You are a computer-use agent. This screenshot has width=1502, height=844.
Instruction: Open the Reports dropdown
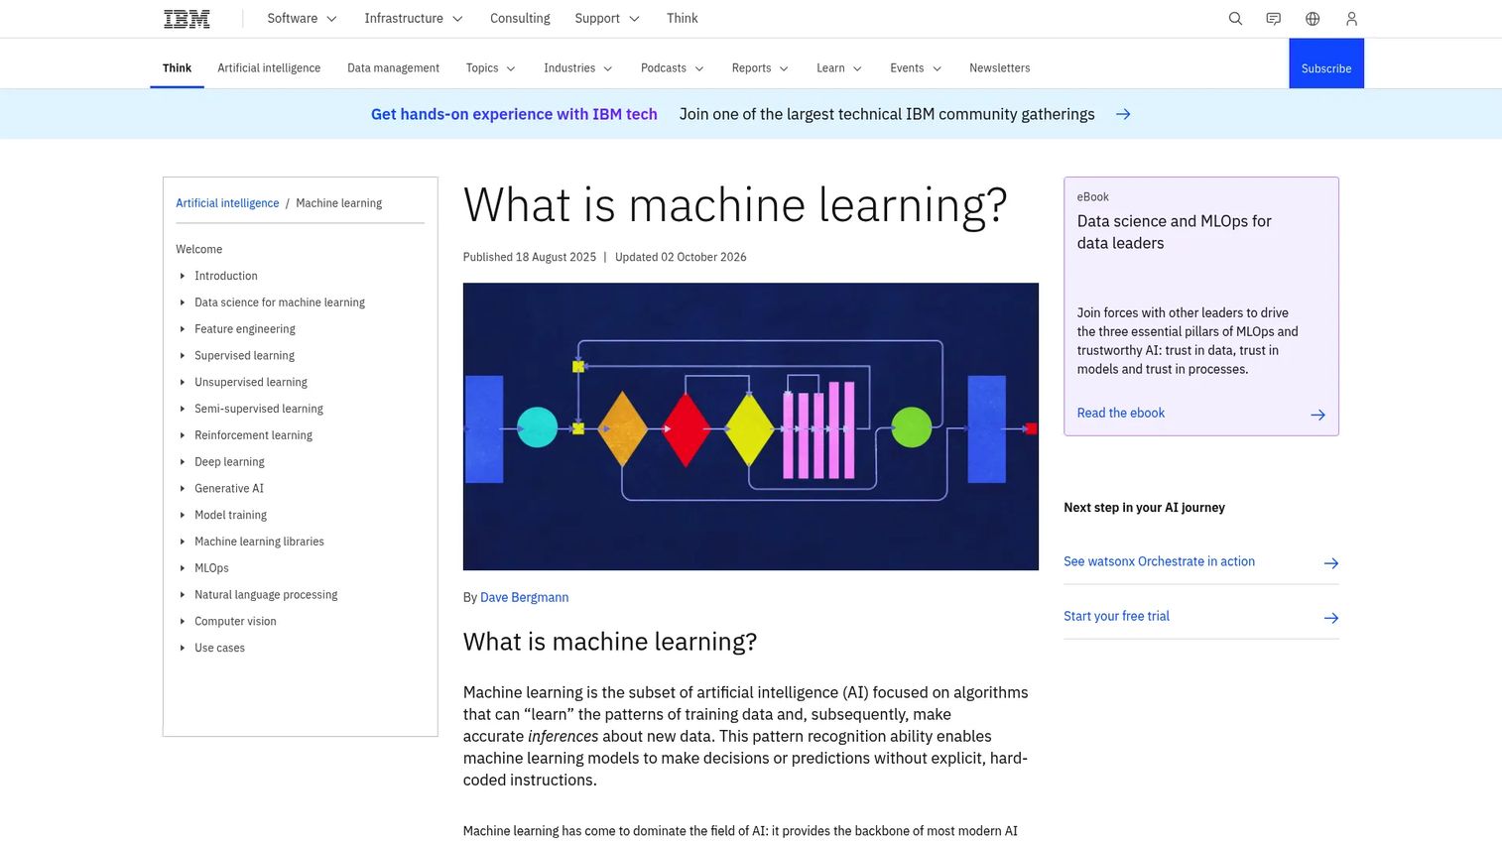click(760, 67)
